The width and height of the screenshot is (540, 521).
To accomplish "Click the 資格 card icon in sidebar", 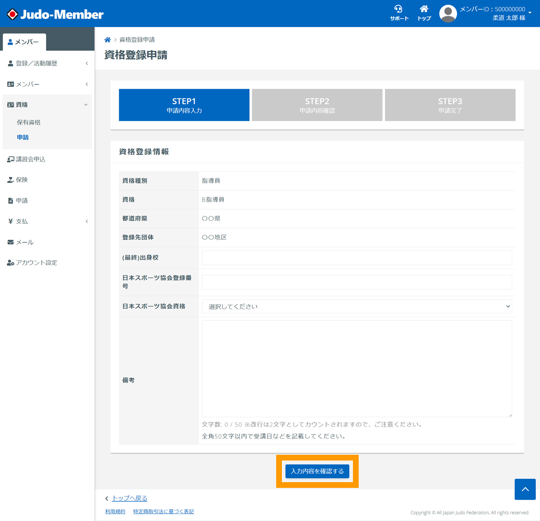I will 11,105.
